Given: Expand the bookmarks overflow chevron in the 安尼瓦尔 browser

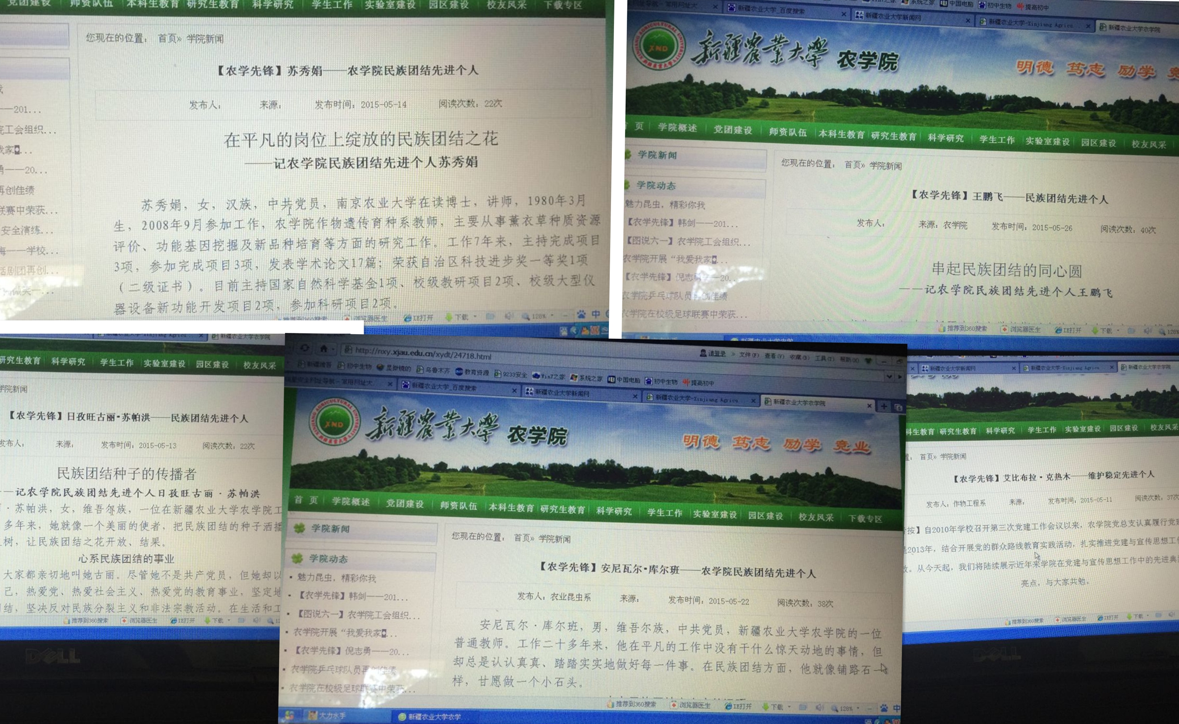Looking at the screenshot, I should [889, 376].
